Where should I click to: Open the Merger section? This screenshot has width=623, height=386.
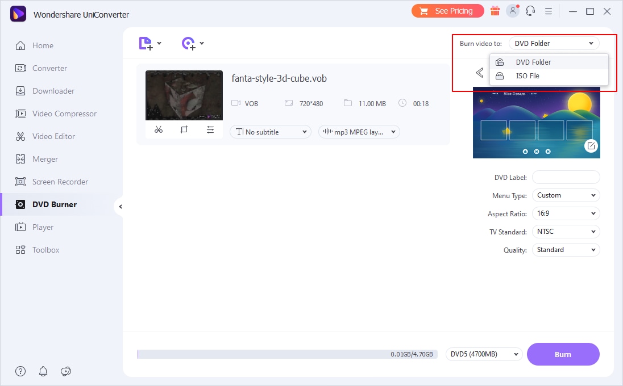point(45,159)
